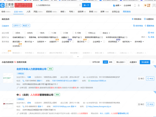Expand the 实缴资本 dropdown

[54, 42]
